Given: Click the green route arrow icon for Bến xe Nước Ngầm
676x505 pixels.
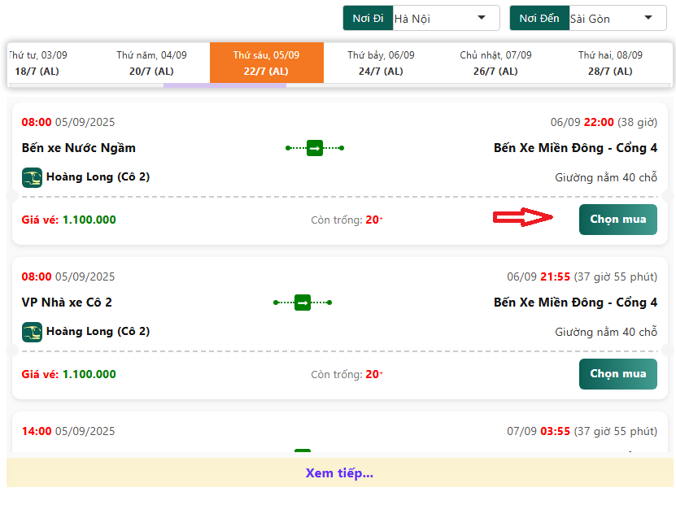Looking at the screenshot, I should coord(315,148).
